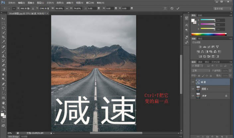
Task: Select the Gradient tool
Action: click(3, 70)
